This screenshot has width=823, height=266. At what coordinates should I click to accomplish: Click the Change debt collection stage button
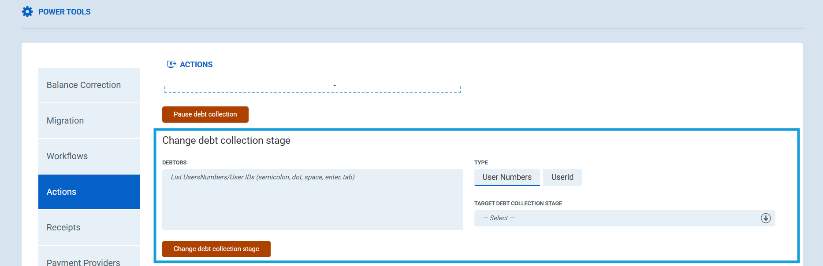click(x=216, y=249)
